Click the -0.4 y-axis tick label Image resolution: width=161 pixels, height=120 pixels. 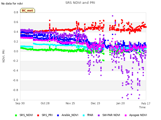(15, 70)
